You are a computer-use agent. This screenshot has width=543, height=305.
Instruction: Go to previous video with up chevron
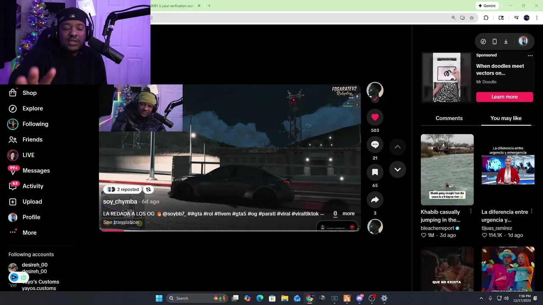point(397,147)
